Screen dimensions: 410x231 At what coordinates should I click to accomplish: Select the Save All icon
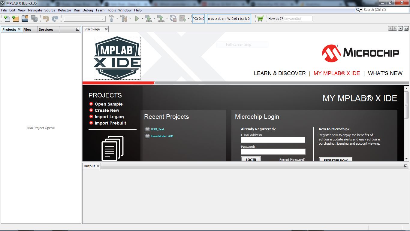point(35,19)
